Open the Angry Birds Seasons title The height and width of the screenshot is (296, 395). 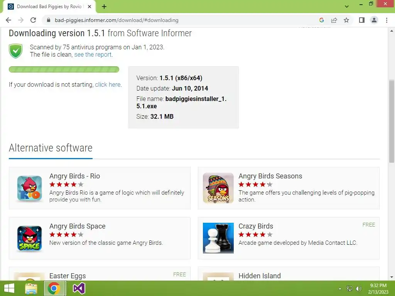pos(270,176)
